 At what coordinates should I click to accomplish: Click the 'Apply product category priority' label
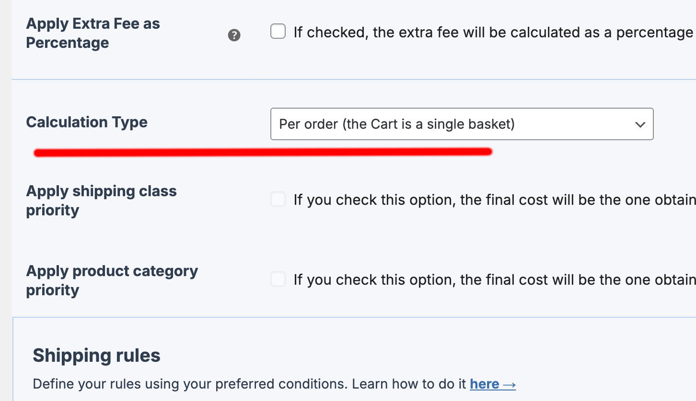click(x=112, y=280)
